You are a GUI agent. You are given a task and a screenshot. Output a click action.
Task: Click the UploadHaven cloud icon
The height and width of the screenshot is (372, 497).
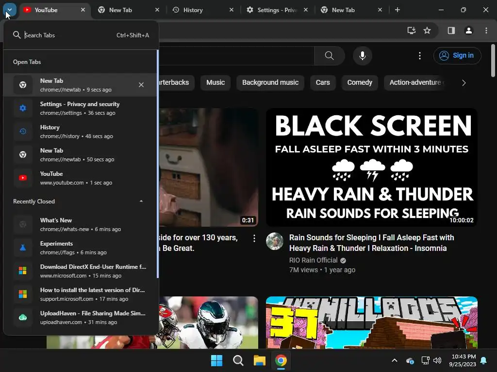(x=23, y=317)
